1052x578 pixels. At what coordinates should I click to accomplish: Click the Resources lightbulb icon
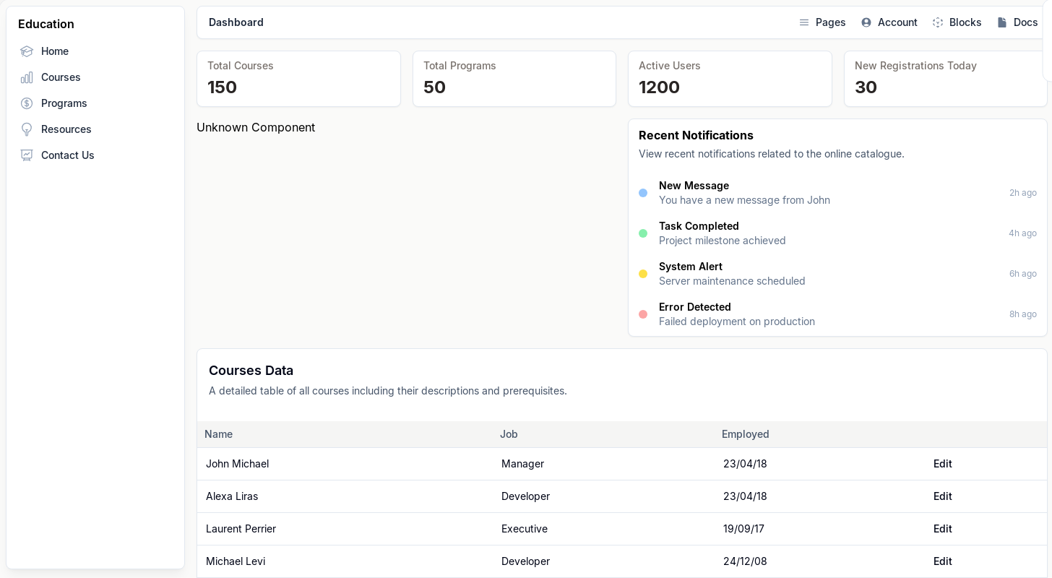tap(27, 129)
